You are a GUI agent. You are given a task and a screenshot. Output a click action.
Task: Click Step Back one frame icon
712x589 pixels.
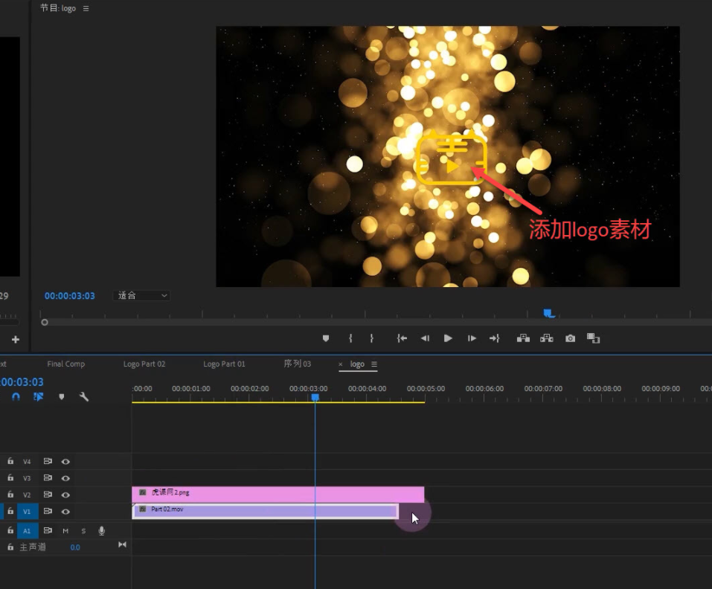tap(425, 338)
